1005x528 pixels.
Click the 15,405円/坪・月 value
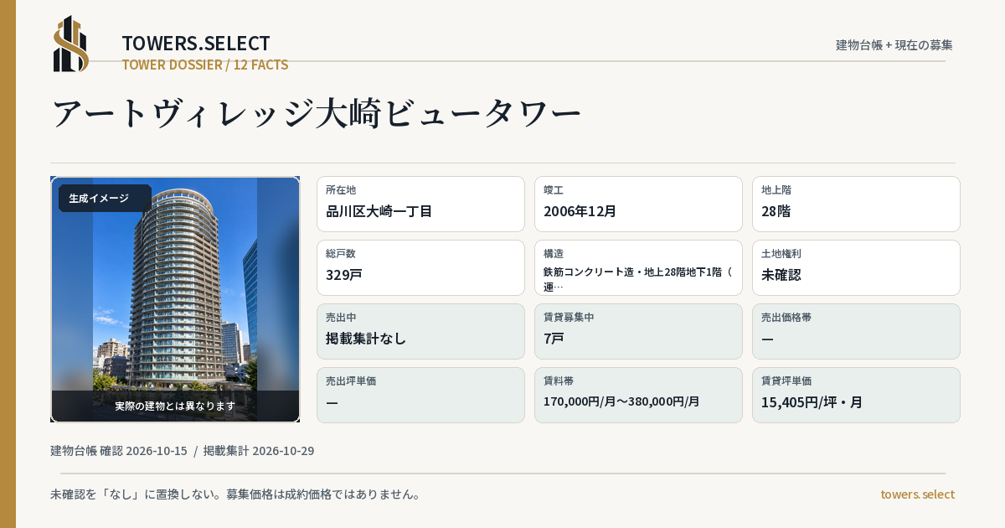[x=812, y=402]
